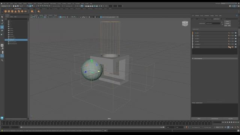This screenshot has height=135, width=240.
Task: Play the animation forward
Action: tap(232, 122)
